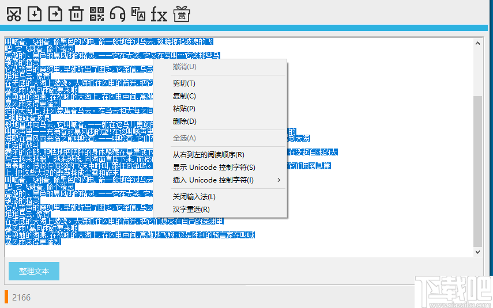Click the gift box reward icon
The image size is (493, 308).
point(182,14)
